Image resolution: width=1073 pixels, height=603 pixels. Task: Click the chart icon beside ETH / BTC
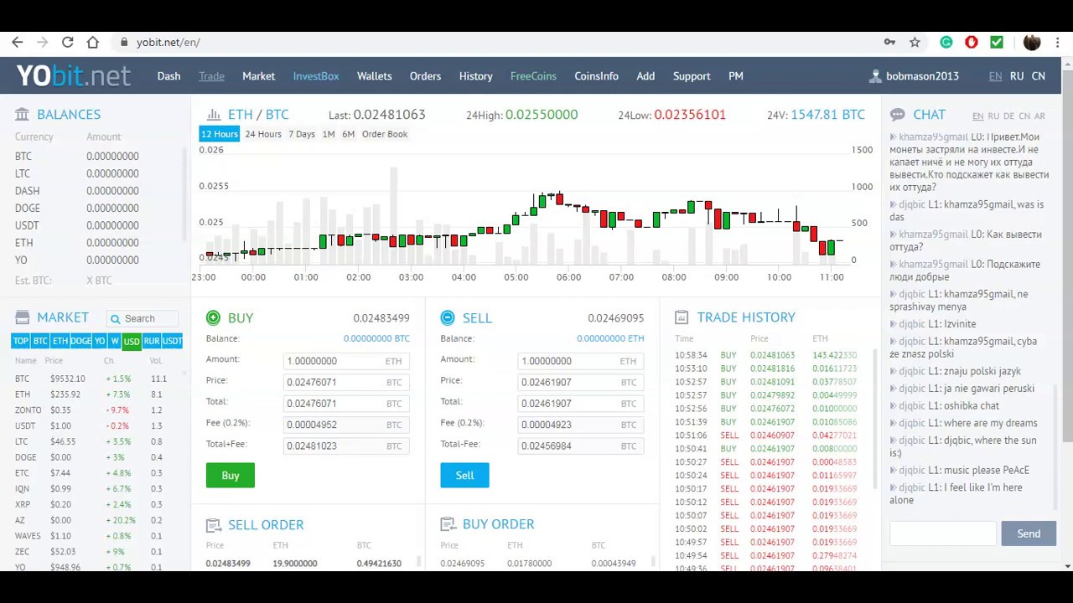coord(214,114)
